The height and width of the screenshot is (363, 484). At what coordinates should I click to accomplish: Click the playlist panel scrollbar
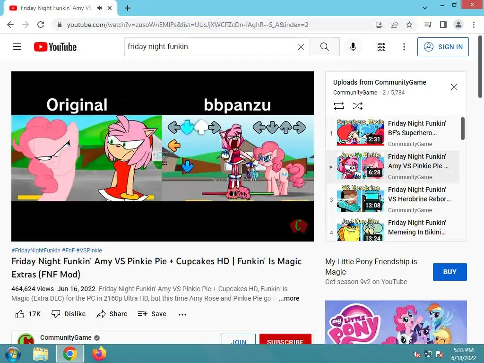[x=462, y=129]
